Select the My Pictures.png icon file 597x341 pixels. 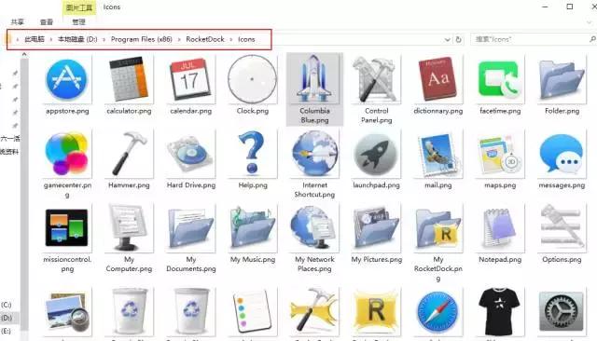pyautogui.click(x=376, y=234)
